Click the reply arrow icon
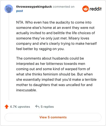Image resolution: width=106 pixels, height=126 pixels. coord(37,106)
